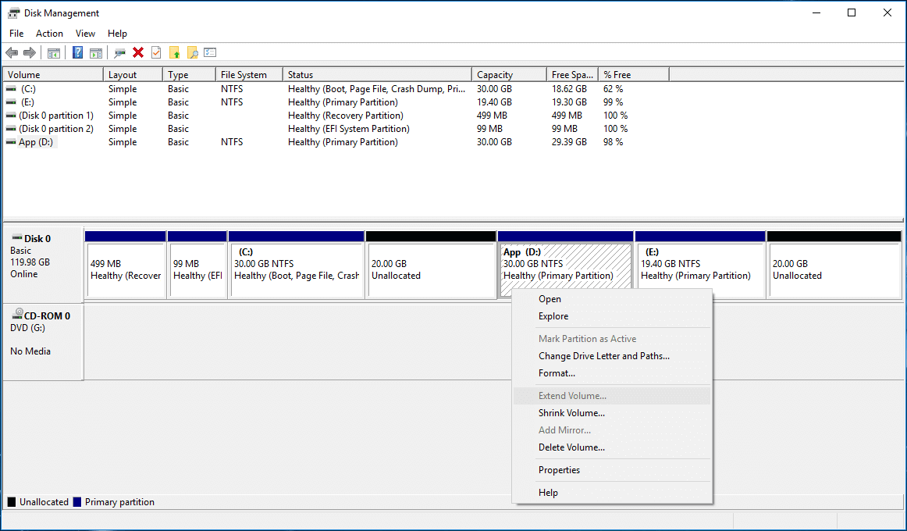Click the Forward arrow toolbar icon

(30, 53)
